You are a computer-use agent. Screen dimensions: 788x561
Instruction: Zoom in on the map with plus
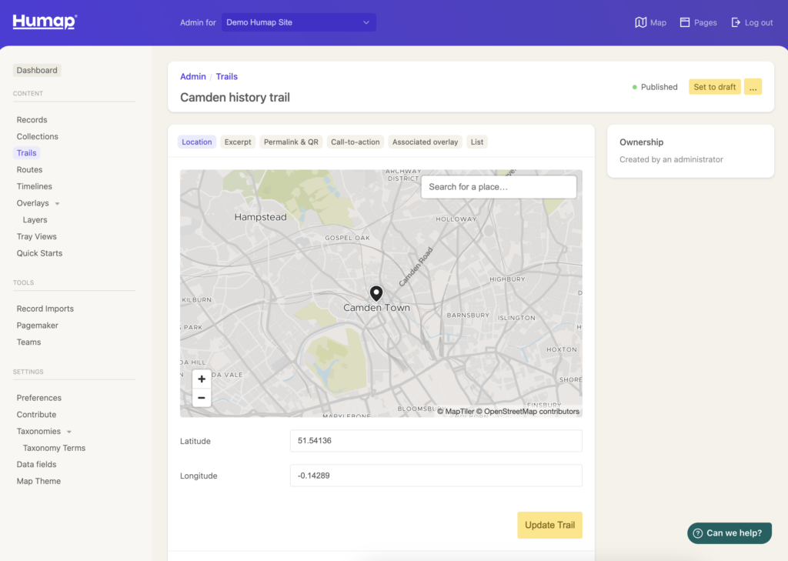(x=202, y=379)
